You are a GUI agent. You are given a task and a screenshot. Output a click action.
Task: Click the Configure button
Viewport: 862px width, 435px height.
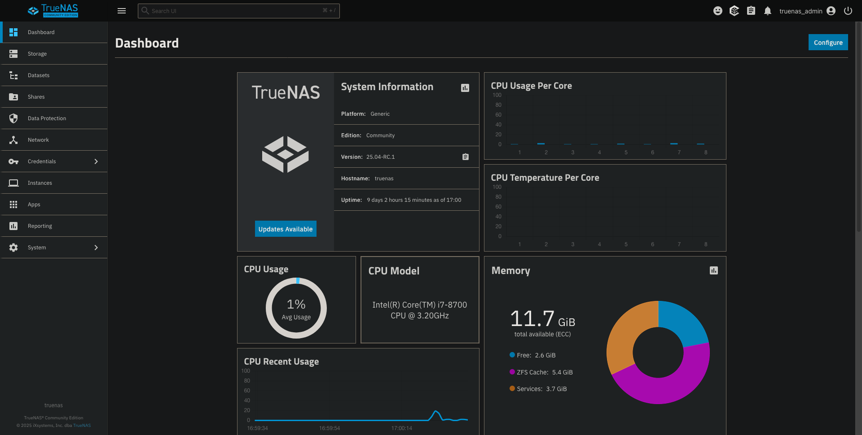pos(828,42)
